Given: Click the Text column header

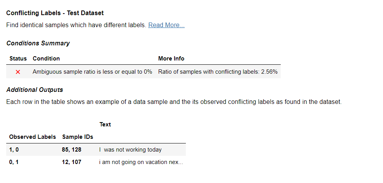Looking at the screenshot, I should 105,124.
